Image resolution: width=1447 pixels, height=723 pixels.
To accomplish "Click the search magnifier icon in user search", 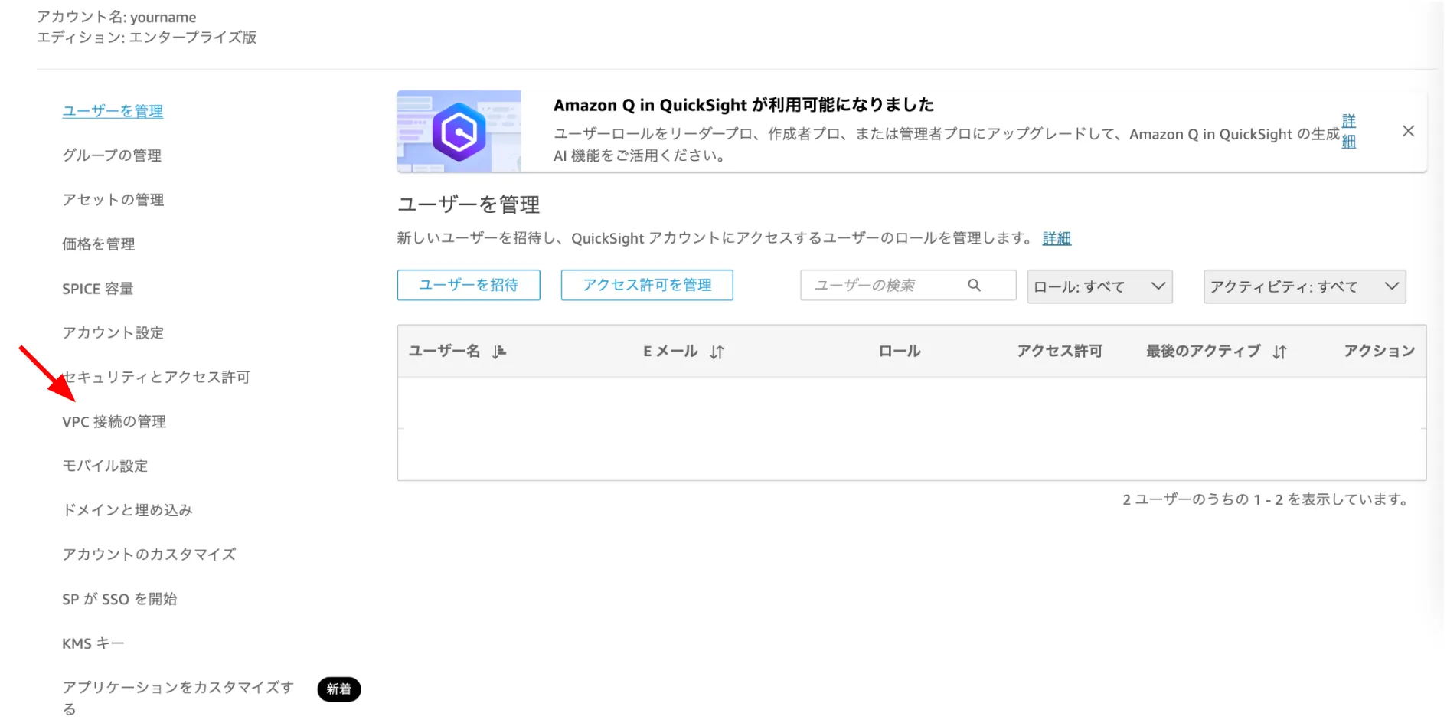I will point(974,285).
